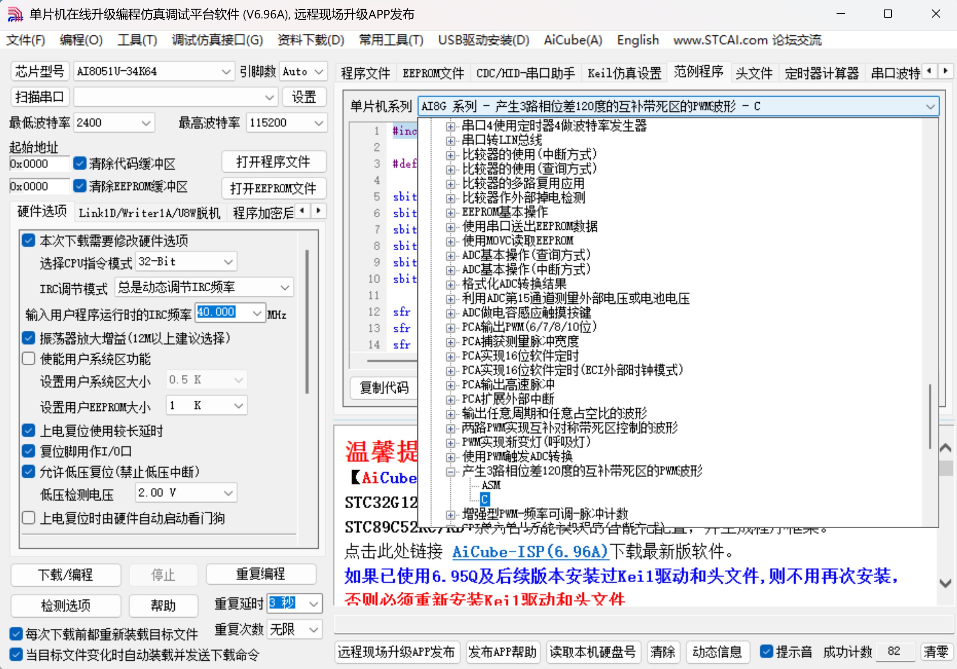Click the app logo icon in title bar
Screen dimensions: 957x669
coord(15,14)
